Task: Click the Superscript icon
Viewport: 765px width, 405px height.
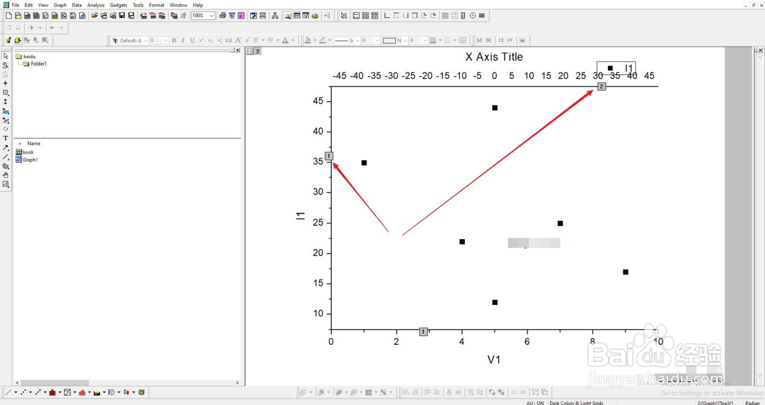Action: pos(201,41)
